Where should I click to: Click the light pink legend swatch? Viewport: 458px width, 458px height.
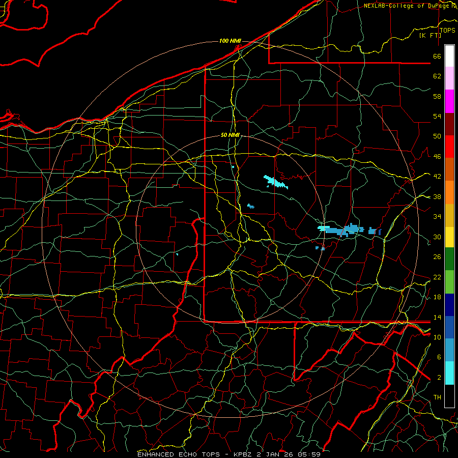449,78
